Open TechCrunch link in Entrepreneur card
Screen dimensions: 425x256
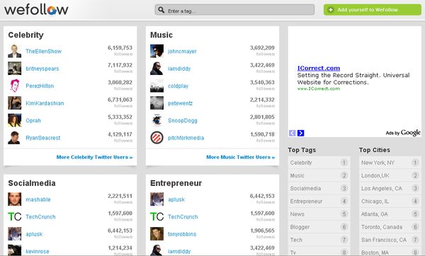click(x=183, y=217)
